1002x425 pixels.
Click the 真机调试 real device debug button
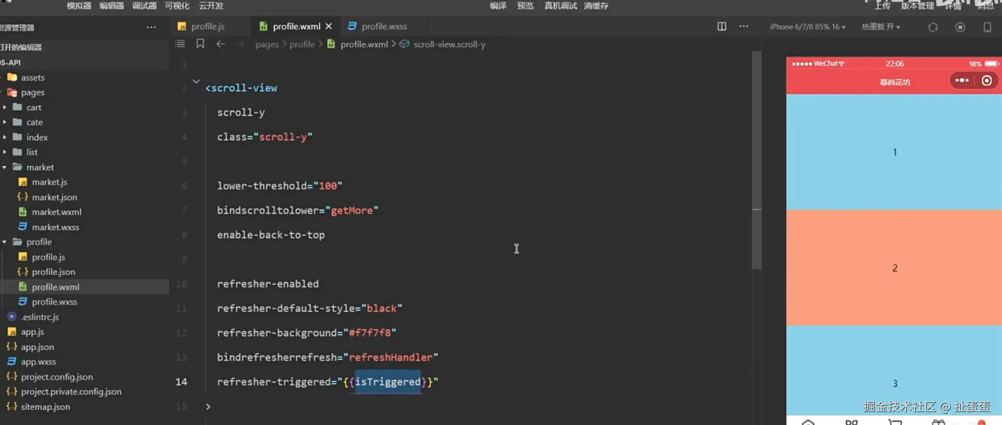pos(561,6)
